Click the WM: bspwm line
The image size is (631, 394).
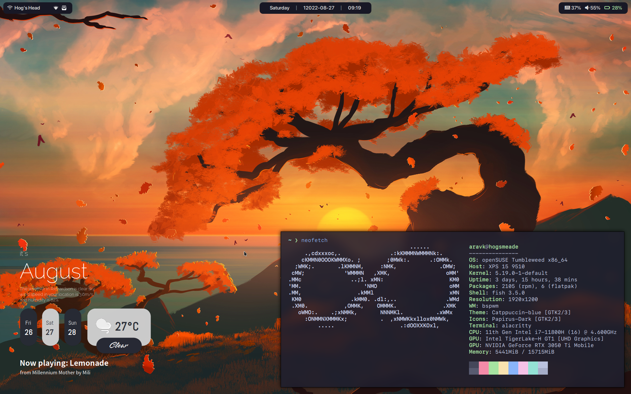[484, 306]
